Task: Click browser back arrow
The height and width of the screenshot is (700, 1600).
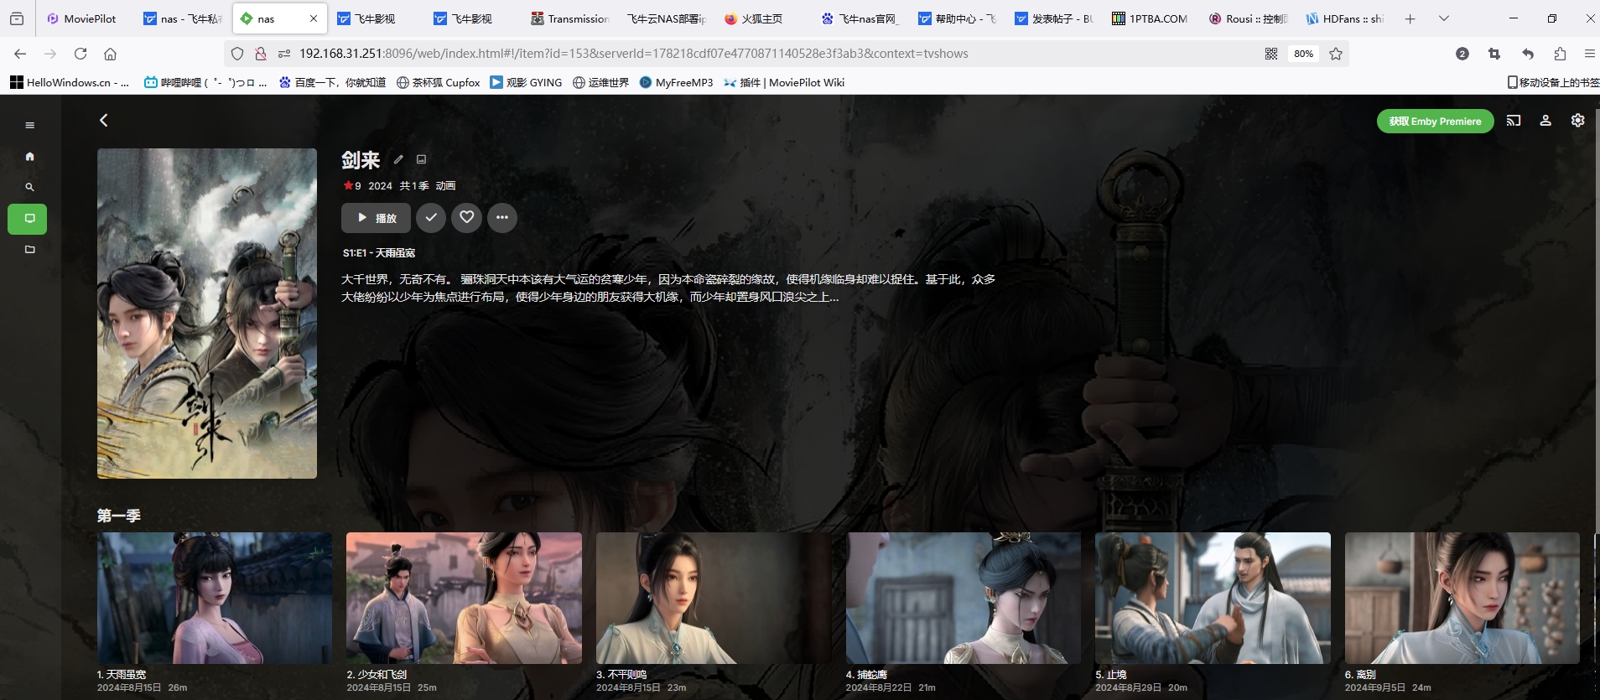Action: 20,54
